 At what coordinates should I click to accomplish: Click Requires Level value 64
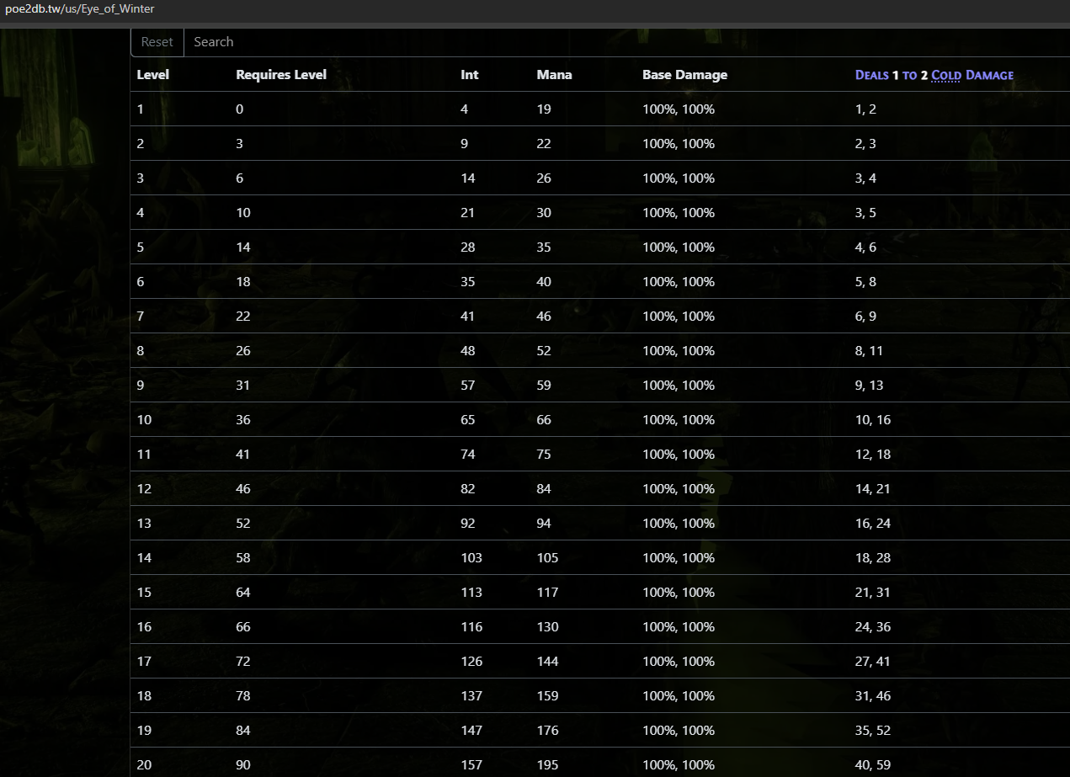tap(243, 593)
